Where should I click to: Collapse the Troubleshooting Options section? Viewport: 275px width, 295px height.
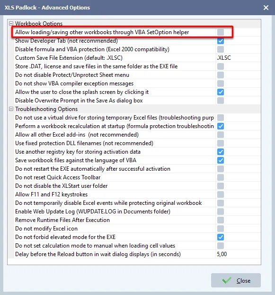tap(11, 109)
